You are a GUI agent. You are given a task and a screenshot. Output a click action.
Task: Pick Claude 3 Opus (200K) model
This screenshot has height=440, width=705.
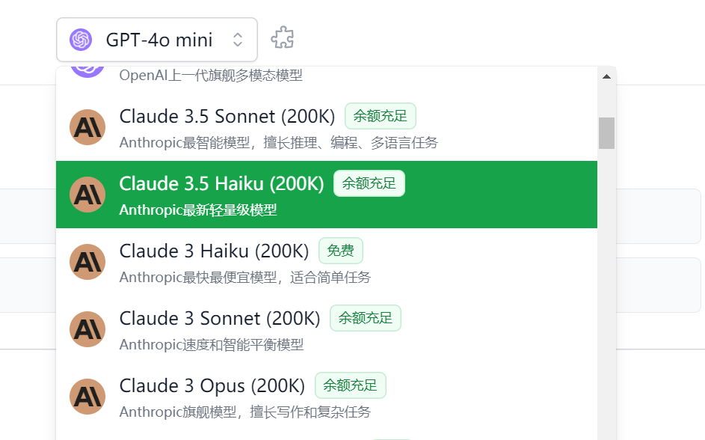pos(327,397)
